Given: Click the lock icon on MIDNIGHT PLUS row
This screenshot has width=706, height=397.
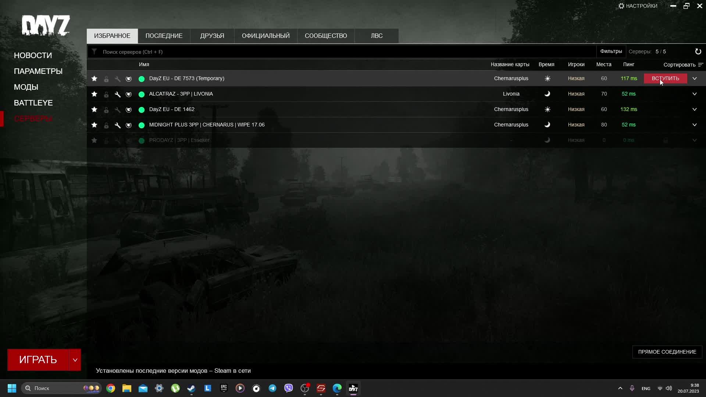Looking at the screenshot, I should tap(106, 125).
